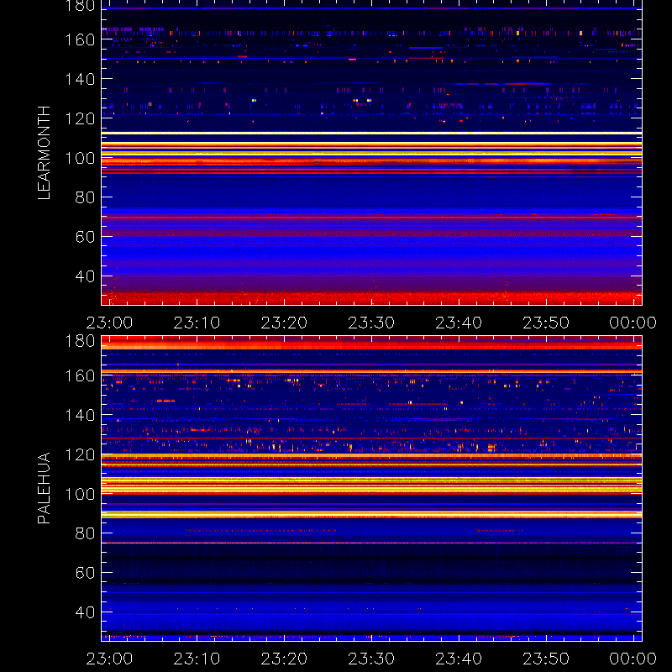
Task: Select 40 label on Palehua frequency axis
Action: (x=85, y=612)
